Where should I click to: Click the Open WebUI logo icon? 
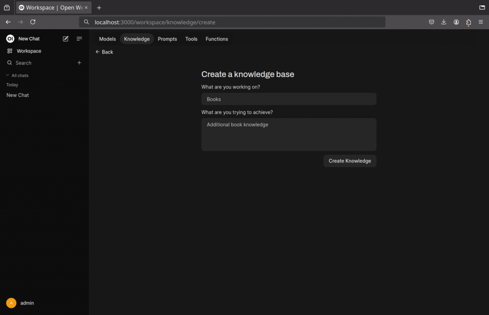click(x=11, y=39)
